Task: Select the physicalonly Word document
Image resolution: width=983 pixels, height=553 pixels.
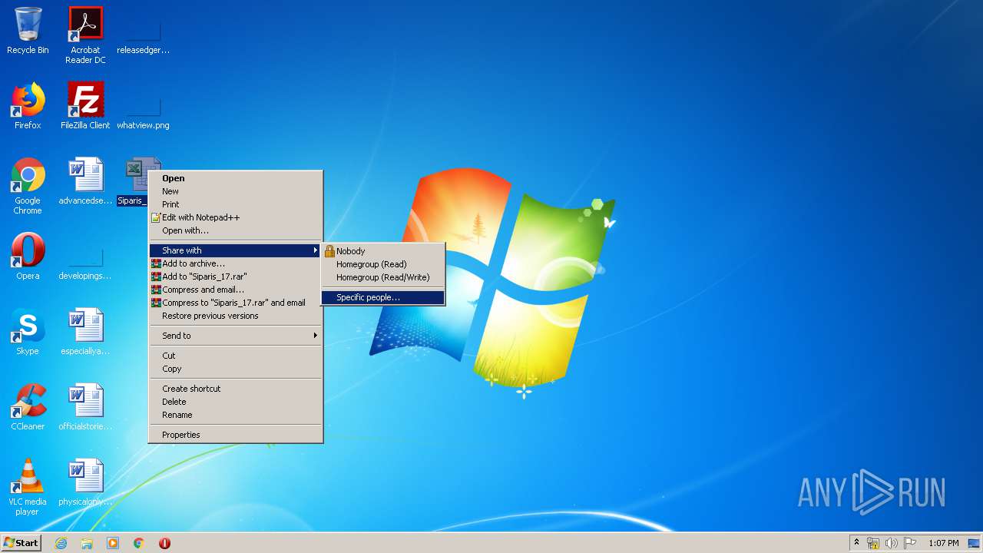Action: tap(85, 482)
